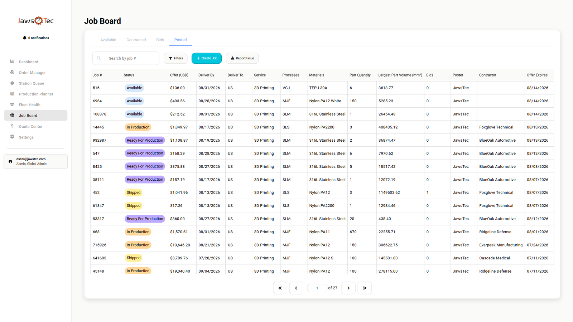Select the Posted tab
This screenshot has height=322, width=573.
click(x=180, y=40)
